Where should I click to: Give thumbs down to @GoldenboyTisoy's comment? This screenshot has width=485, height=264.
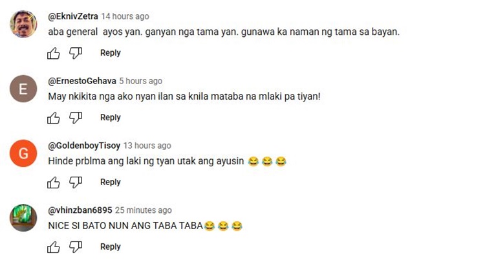(x=76, y=182)
